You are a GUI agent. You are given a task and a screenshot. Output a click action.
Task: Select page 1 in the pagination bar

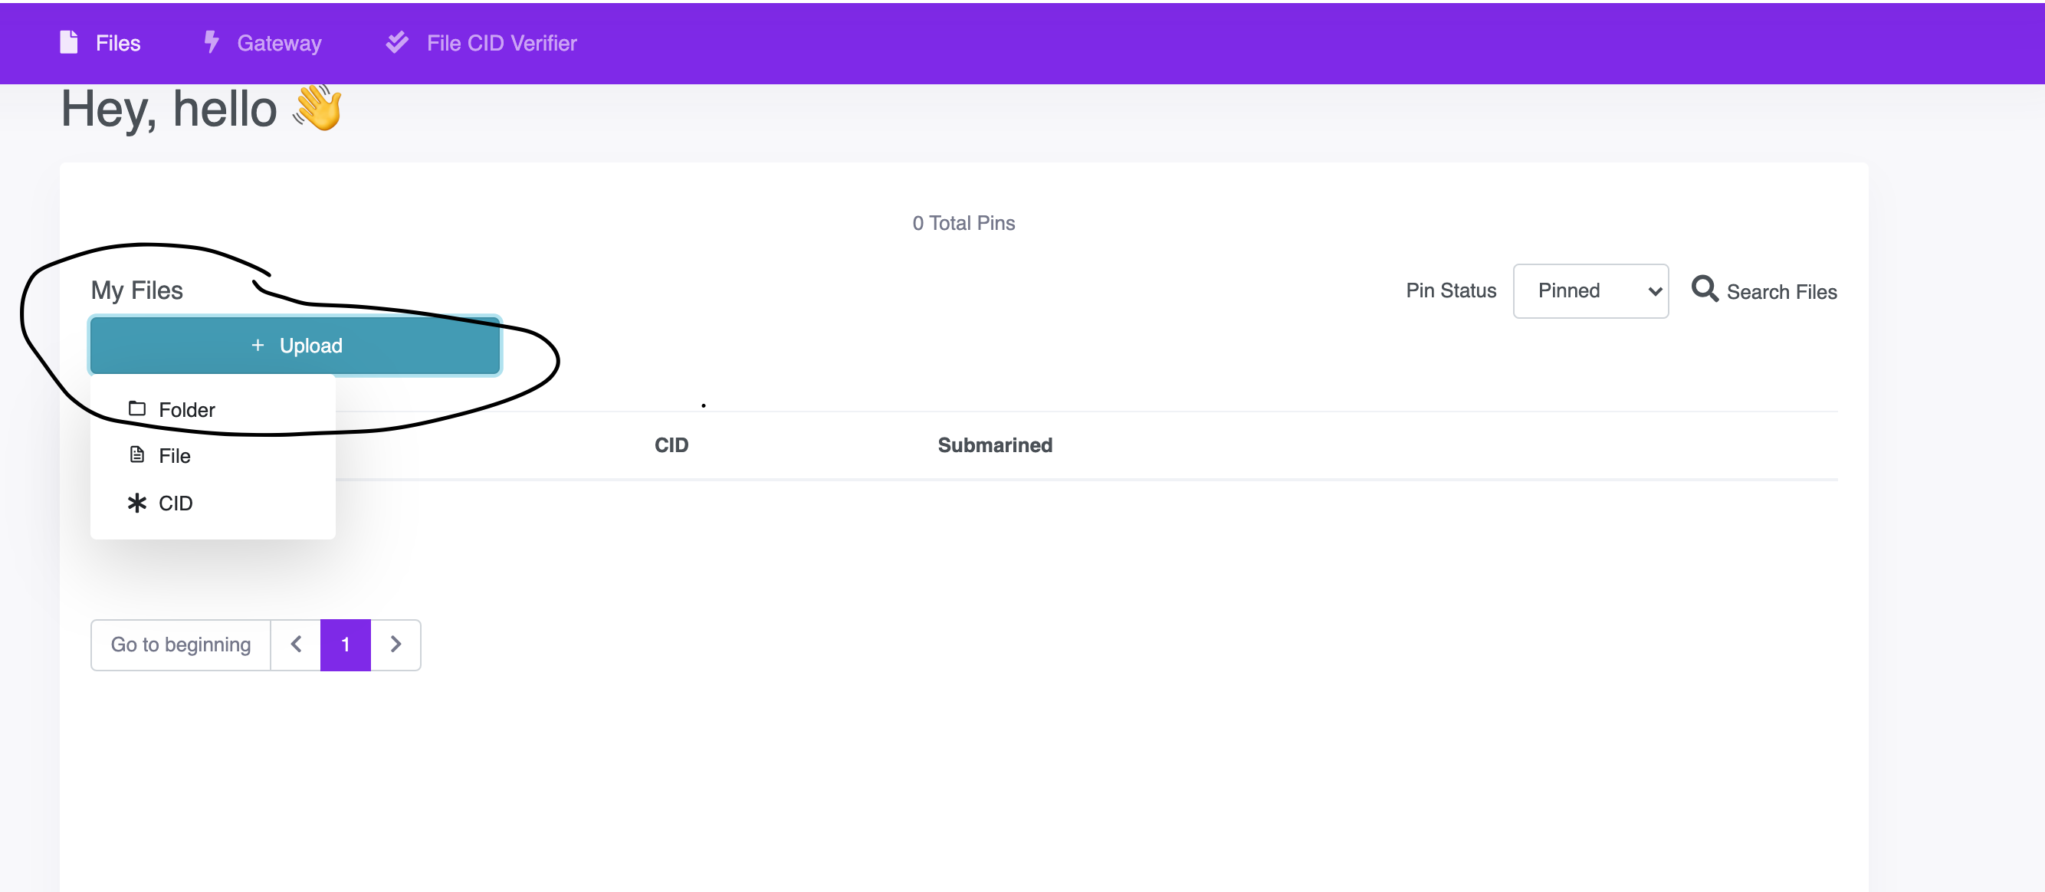(346, 644)
